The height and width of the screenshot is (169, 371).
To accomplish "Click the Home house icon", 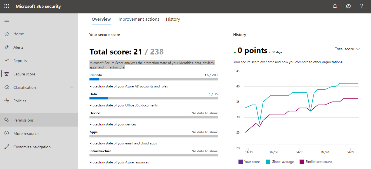I will pos(7,34).
